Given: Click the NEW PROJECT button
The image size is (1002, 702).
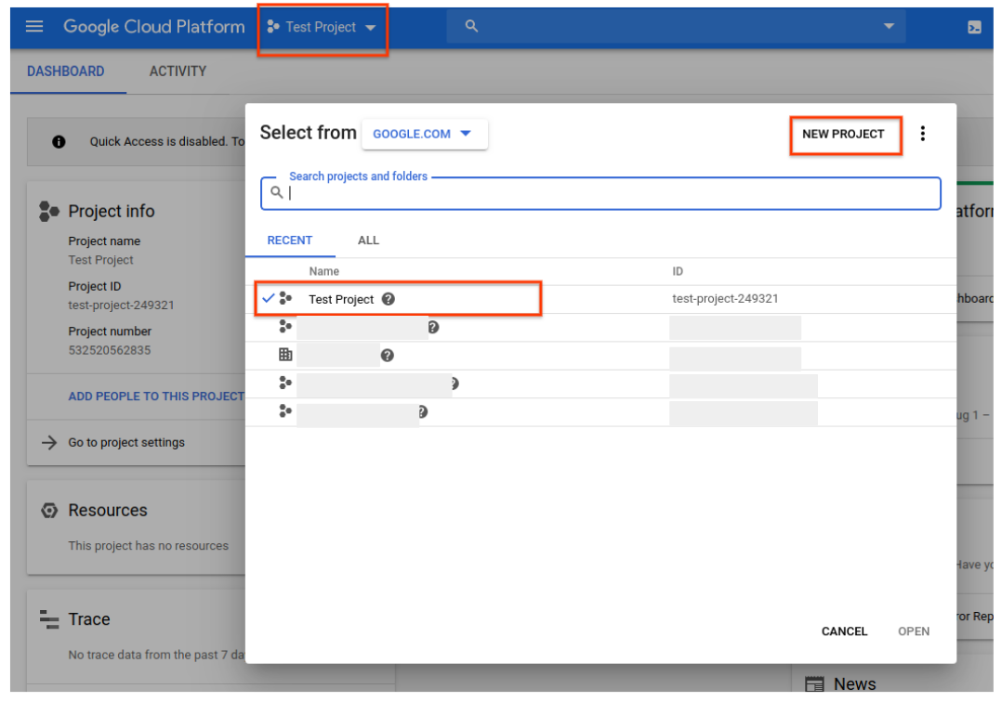Looking at the screenshot, I should click(x=844, y=135).
